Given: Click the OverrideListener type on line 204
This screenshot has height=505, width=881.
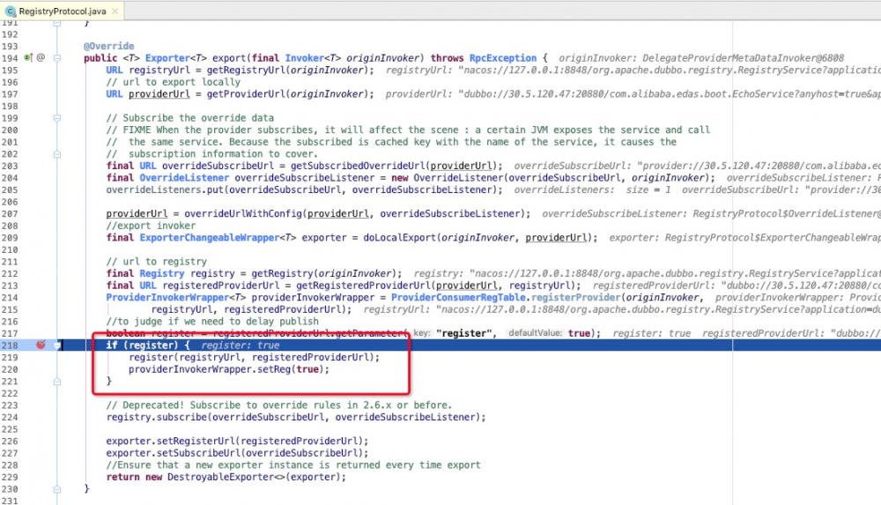Looking at the screenshot, I should click(184, 178).
